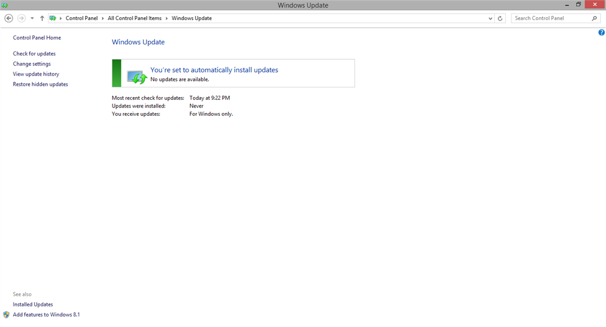Screen dimensions: 606x327
Task: Click 'No updates are available.' text
Action: pyautogui.click(x=180, y=79)
